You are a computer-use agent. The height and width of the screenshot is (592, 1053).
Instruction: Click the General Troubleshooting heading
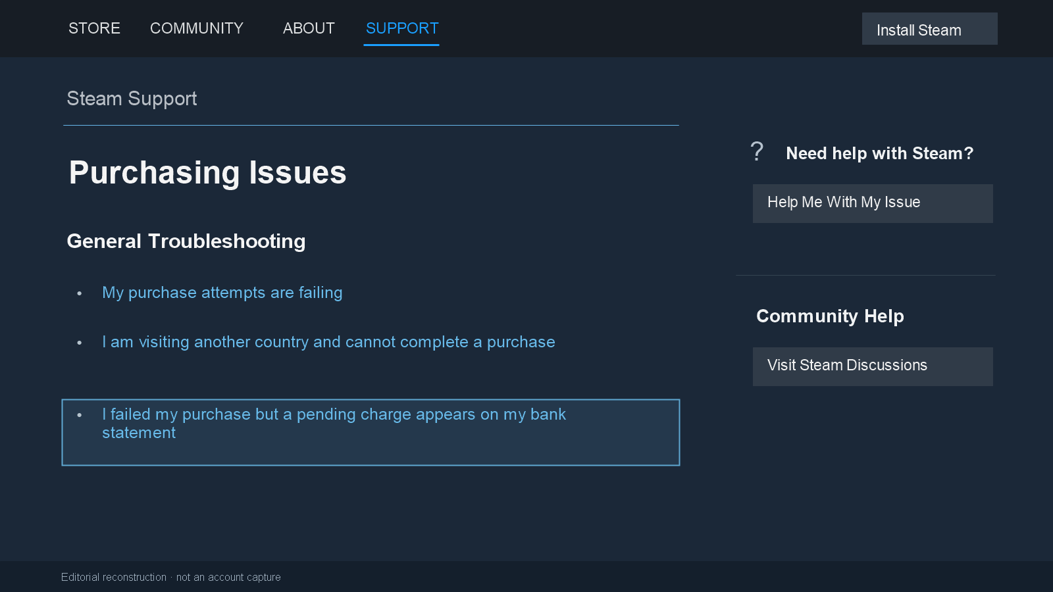click(x=186, y=241)
